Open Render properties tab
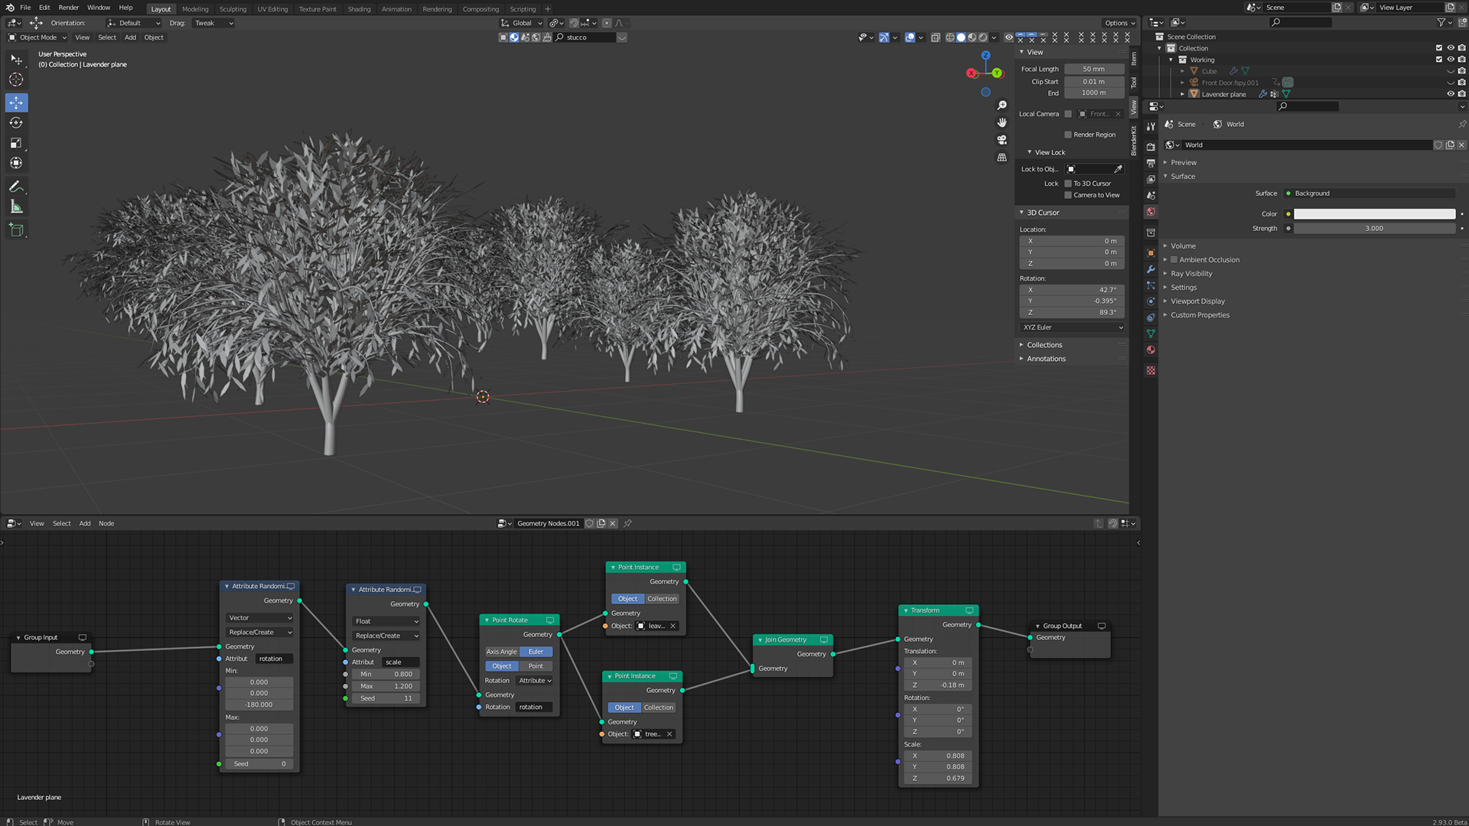Viewport: 1469px width, 826px height. [x=1151, y=147]
